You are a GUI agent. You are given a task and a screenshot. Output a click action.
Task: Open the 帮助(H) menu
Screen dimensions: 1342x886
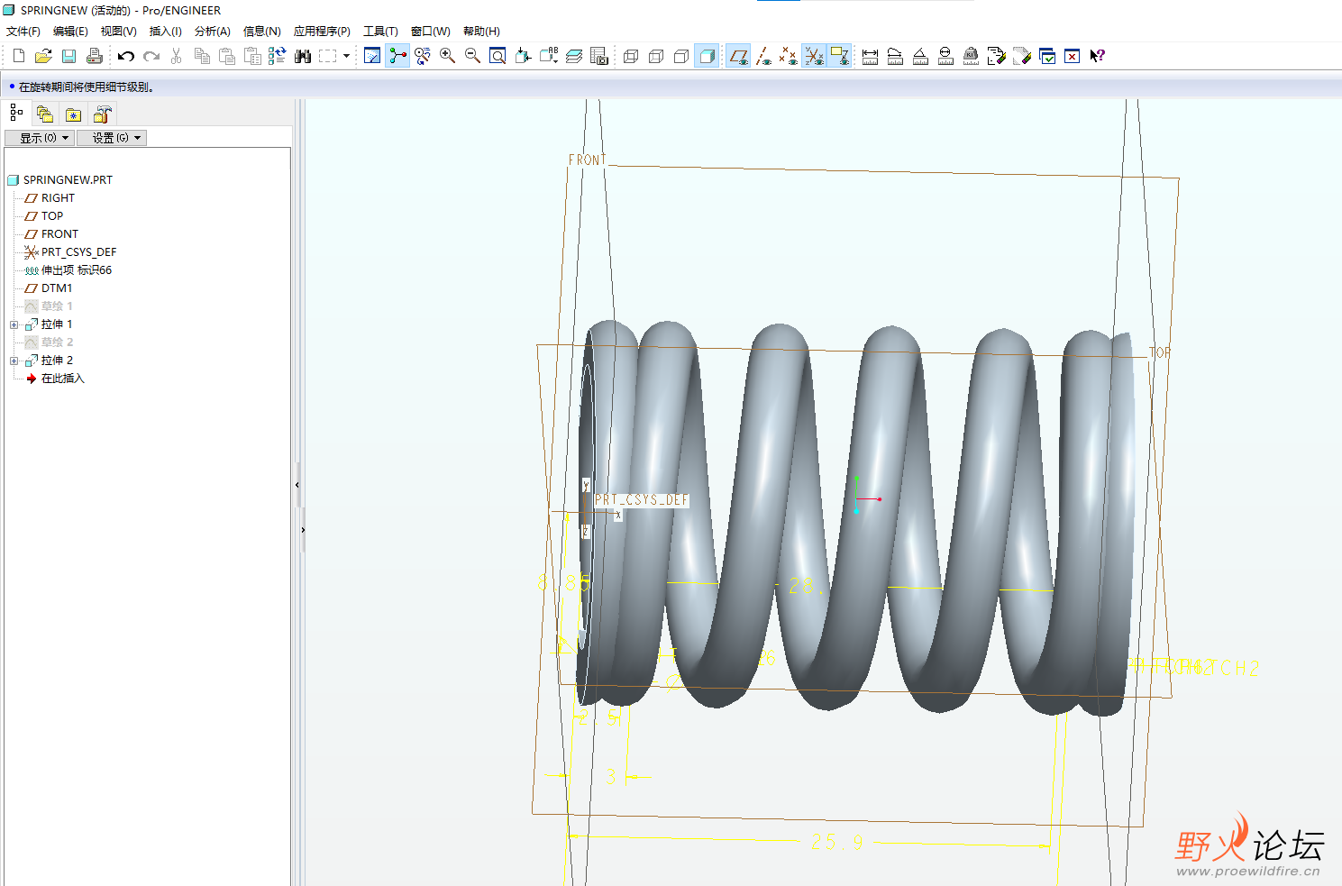coord(481,32)
